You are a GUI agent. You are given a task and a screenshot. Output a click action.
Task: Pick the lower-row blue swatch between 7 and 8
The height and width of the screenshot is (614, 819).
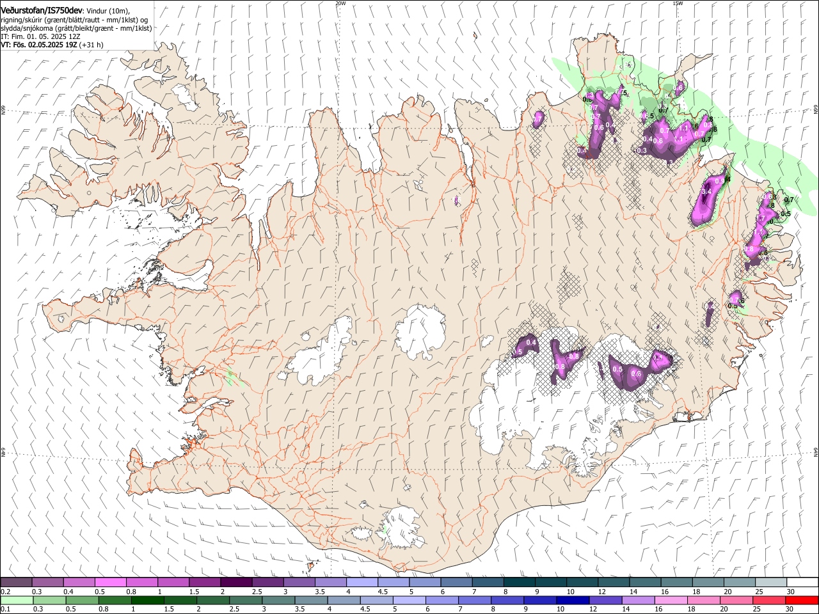[x=474, y=601]
